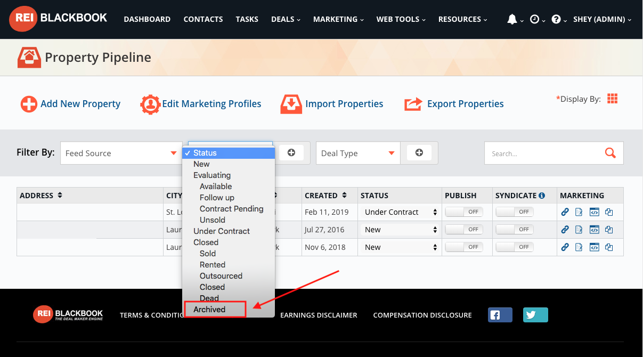Select Available in the Status dropdown list
The height and width of the screenshot is (357, 643).
tap(229, 186)
